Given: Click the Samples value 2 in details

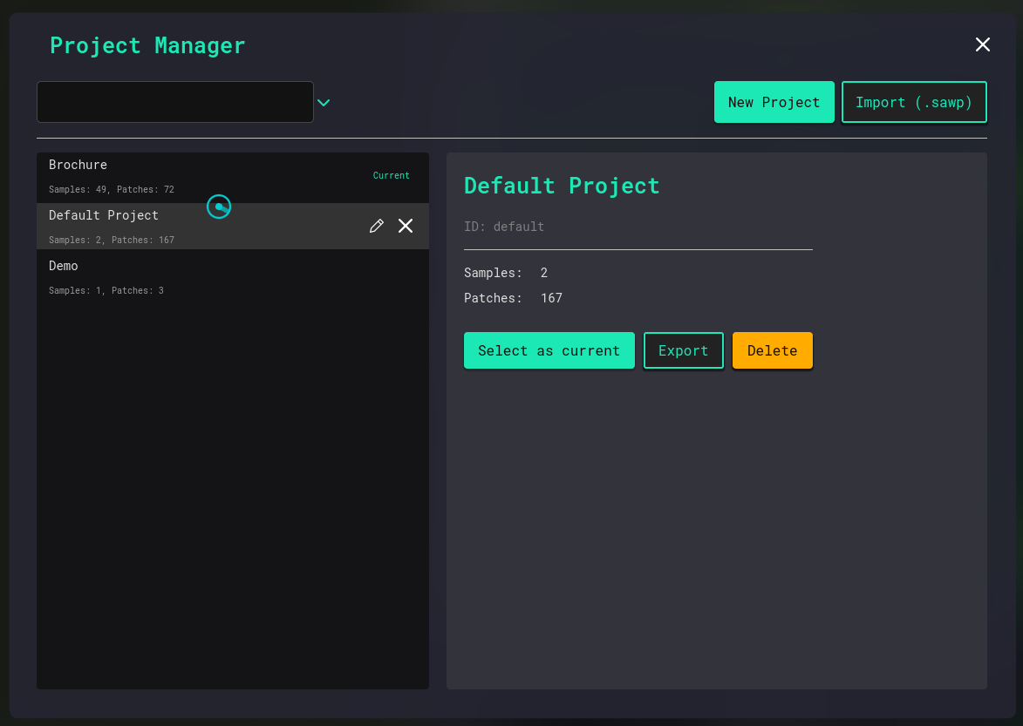Looking at the screenshot, I should tap(544, 273).
